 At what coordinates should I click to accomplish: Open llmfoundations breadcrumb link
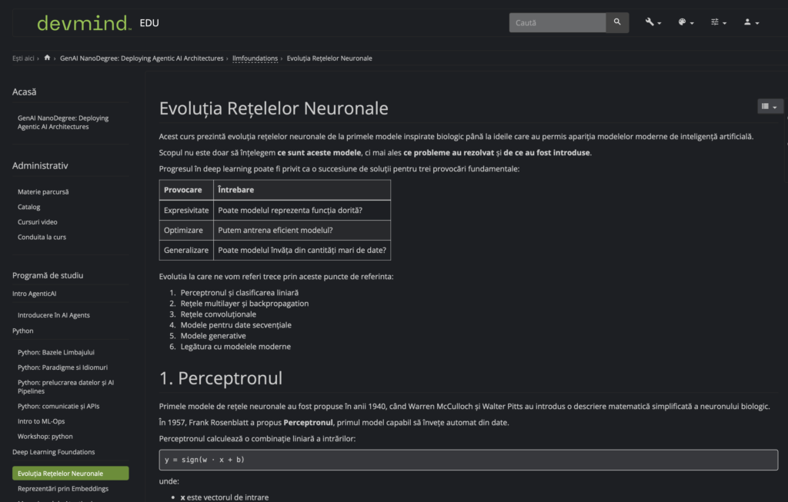point(255,58)
